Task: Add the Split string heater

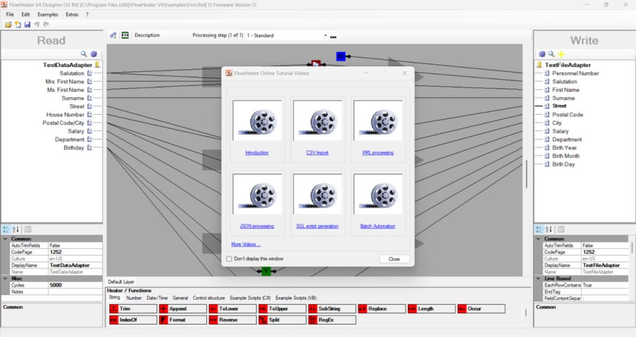Action: tap(283, 320)
